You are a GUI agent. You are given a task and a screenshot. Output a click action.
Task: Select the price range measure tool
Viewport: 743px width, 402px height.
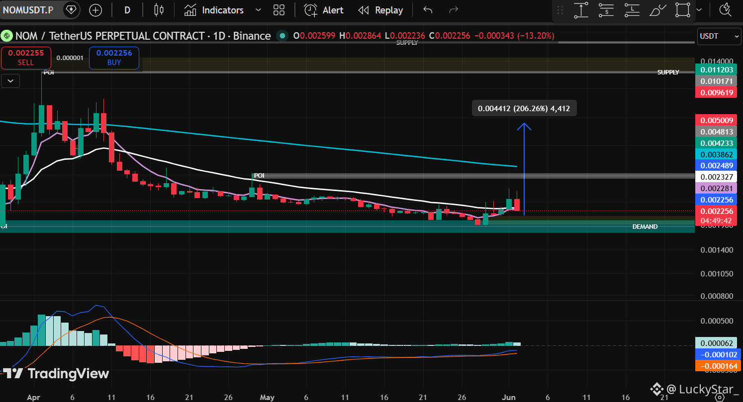coord(581,10)
